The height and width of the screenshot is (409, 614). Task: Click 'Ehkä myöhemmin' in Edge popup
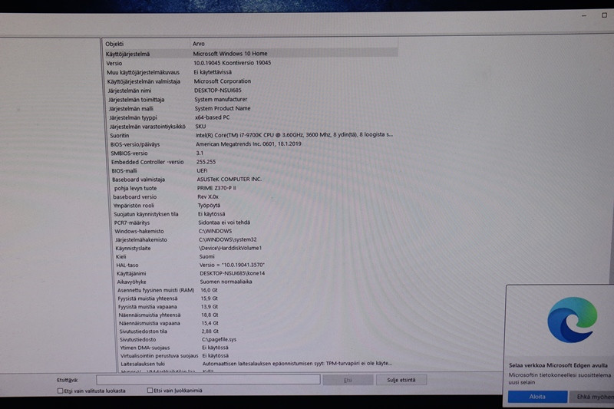point(592,397)
